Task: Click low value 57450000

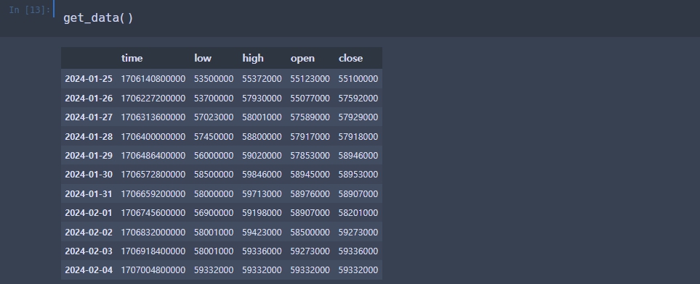Action: pos(214,137)
